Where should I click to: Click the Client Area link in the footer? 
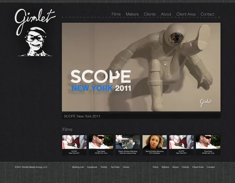pyautogui.click(x=198, y=167)
